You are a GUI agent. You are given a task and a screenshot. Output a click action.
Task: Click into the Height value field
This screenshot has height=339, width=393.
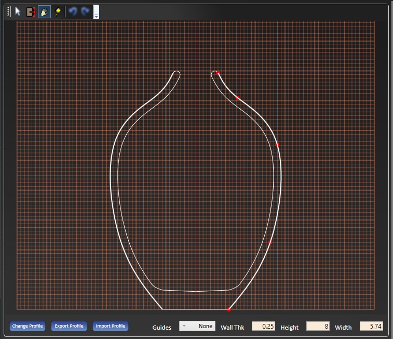318,326
